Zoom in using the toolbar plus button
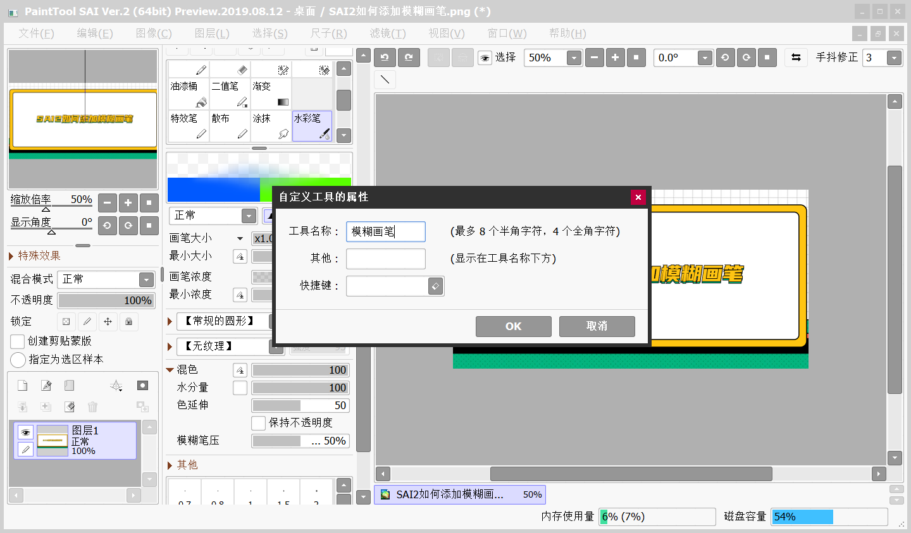 tap(615, 58)
